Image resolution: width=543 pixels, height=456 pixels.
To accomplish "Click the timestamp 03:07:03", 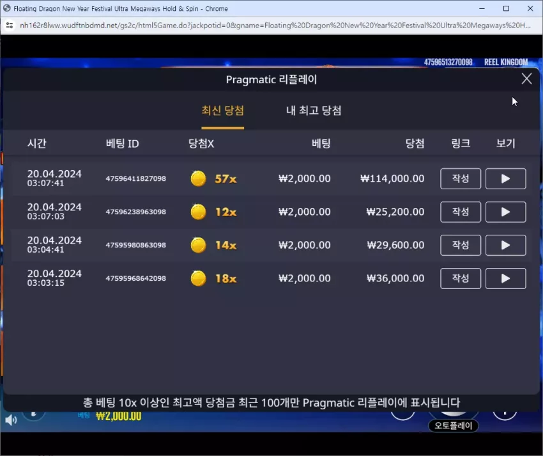I will click(x=46, y=216).
